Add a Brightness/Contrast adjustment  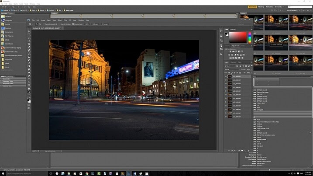click(x=230, y=52)
